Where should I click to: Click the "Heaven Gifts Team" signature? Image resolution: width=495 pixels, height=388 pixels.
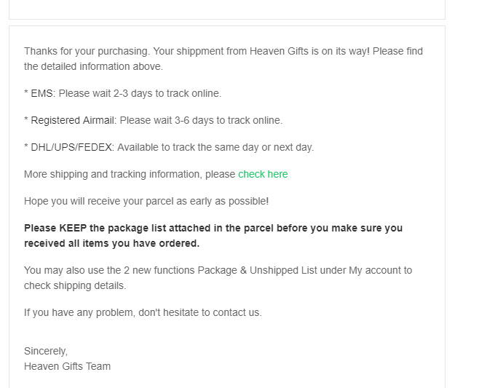(67, 366)
